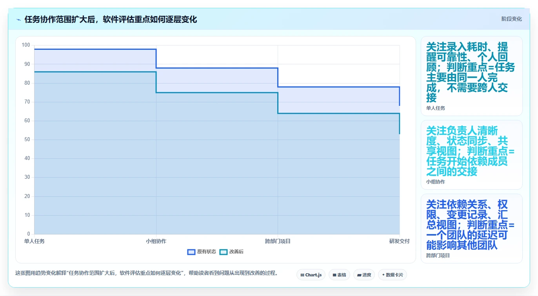The height and width of the screenshot is (296, 538).
Task: Click the 小组协作 x-axis label
Action: coord(156,241)
